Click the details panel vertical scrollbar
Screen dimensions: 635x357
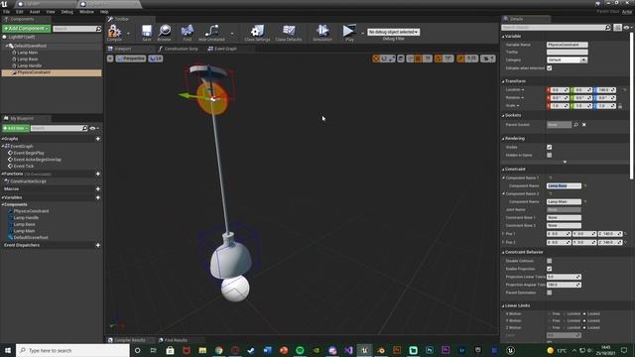[x=631, y=105]
